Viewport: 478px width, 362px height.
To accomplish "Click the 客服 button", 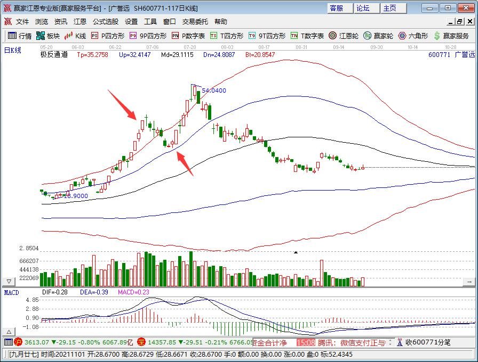I will [340, 8].
